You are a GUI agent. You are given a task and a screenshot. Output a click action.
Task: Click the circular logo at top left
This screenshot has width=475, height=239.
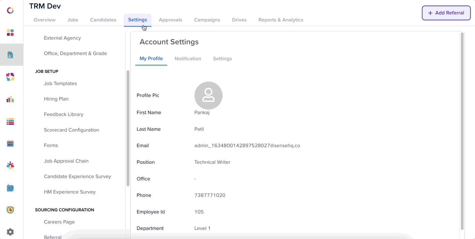(10, 10)
